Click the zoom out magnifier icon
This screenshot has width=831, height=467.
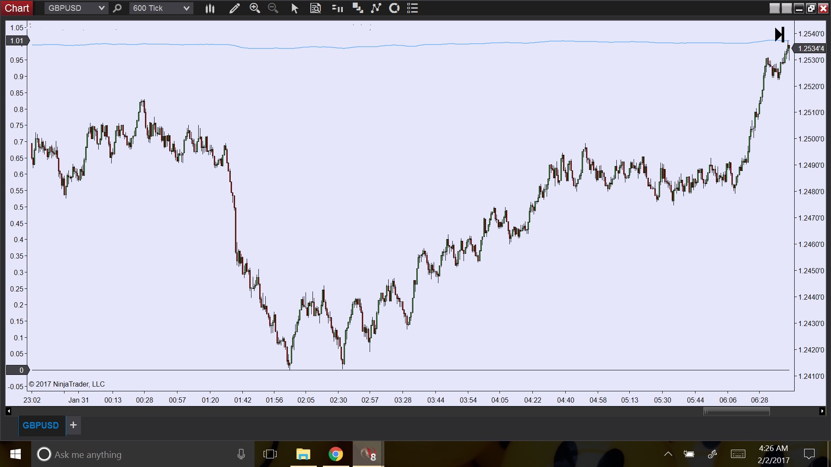tap(273, 8)
